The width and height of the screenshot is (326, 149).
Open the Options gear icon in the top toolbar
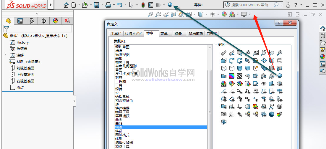click(x=158, y=5)
